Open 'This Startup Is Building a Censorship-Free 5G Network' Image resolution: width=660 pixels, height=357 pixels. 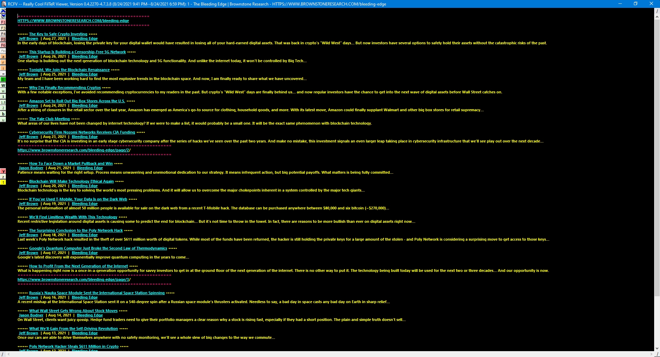click(77, 52)
